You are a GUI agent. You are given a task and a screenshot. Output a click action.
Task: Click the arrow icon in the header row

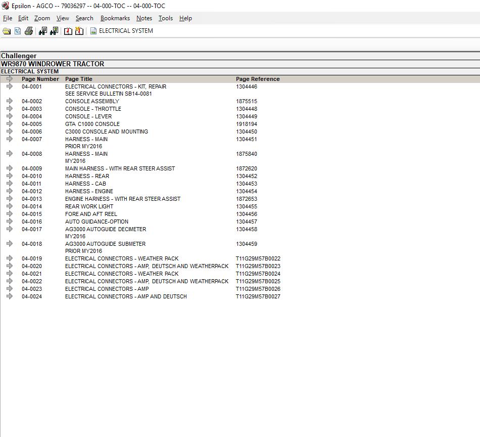click(10, 79)
